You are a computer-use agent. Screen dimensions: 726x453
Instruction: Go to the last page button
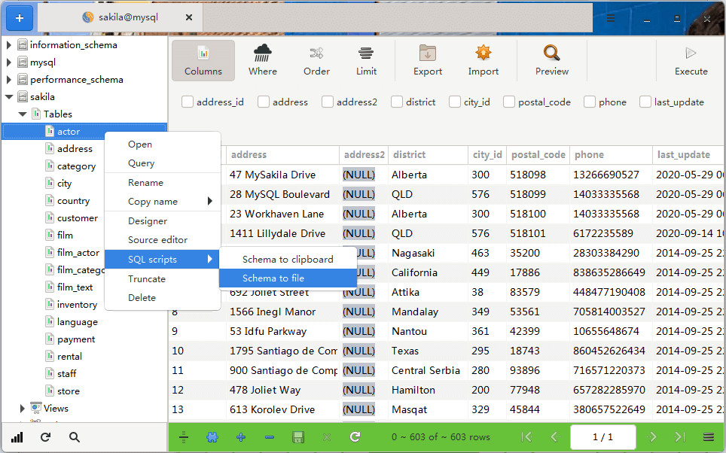click(x=679, y=436)
